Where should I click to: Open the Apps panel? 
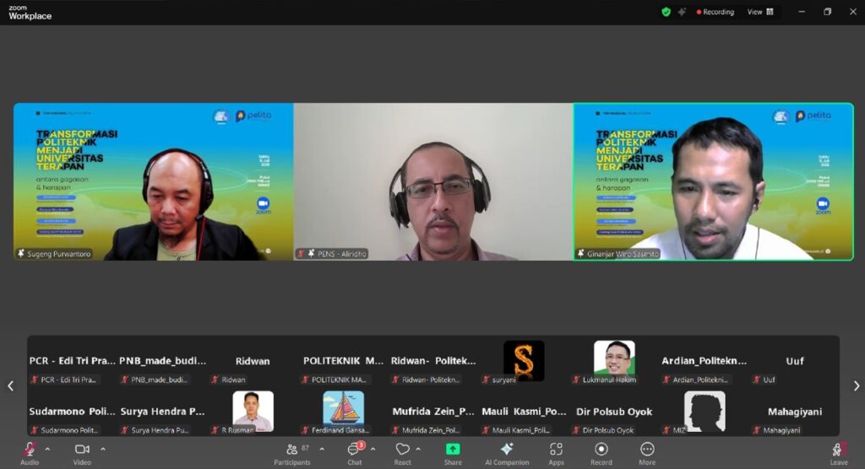point(556,451)
